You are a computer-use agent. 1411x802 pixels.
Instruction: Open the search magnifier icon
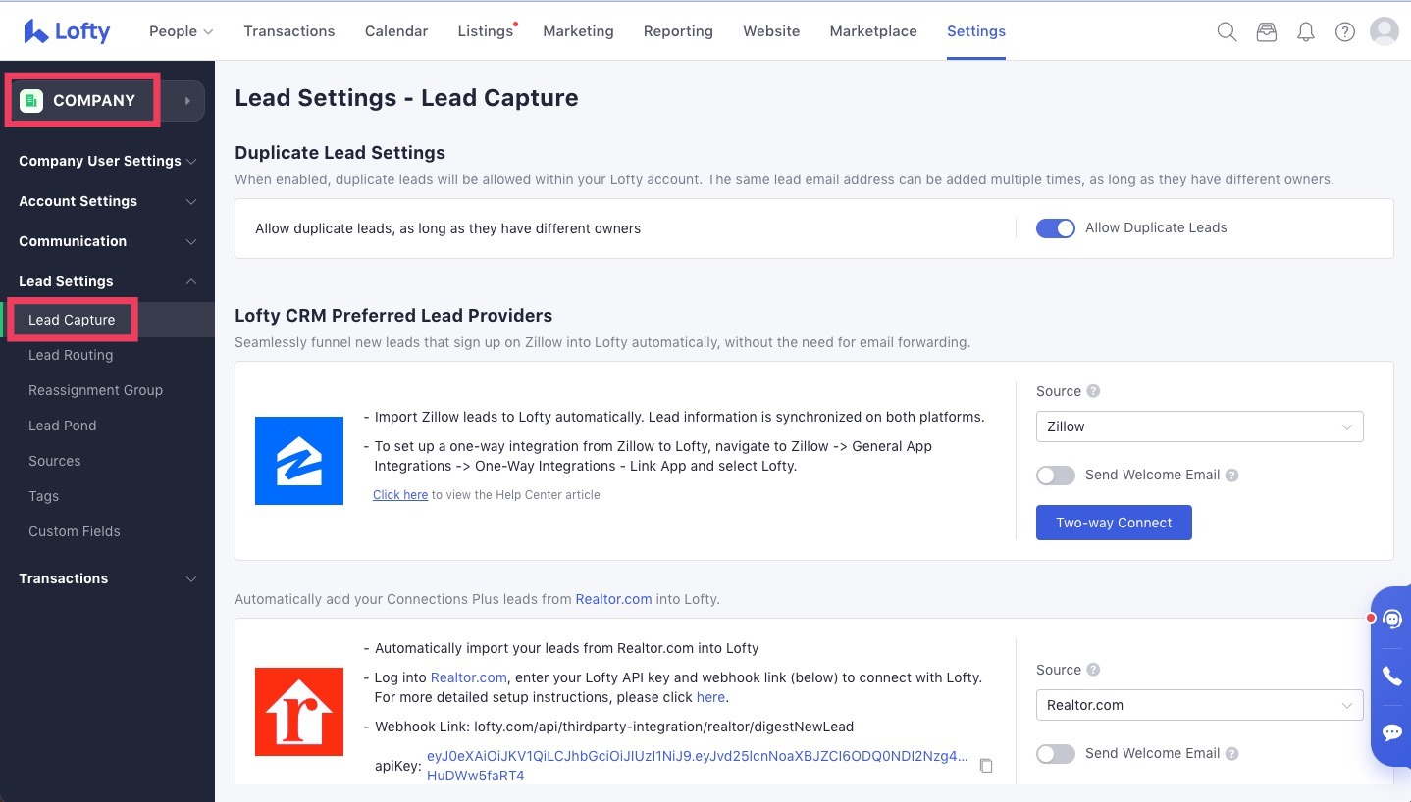click(x=1227, y=31)
